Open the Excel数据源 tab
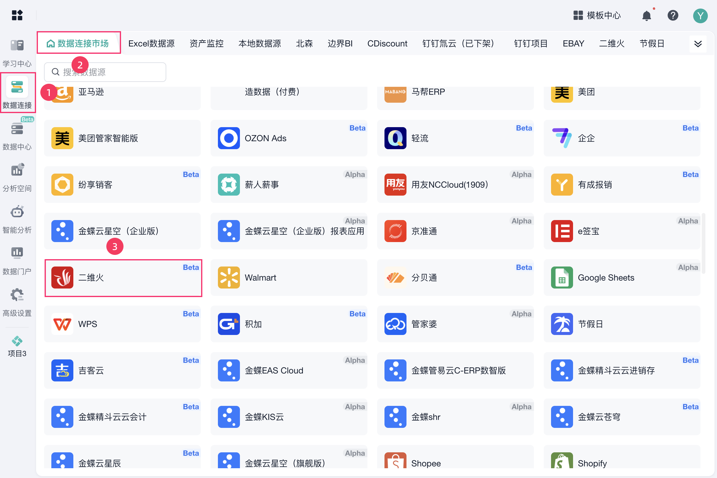717x478 pixels. [152, 43]
